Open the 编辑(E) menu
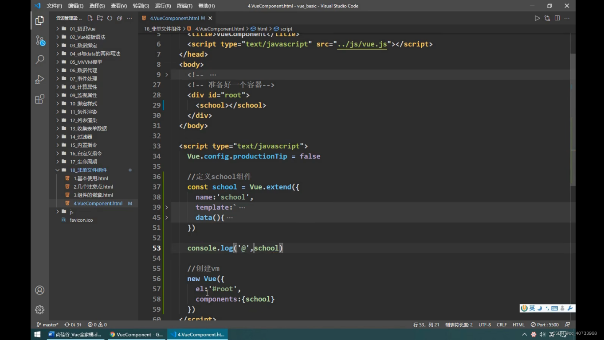Screen dimensions: 604x340 tap(76, 6)
